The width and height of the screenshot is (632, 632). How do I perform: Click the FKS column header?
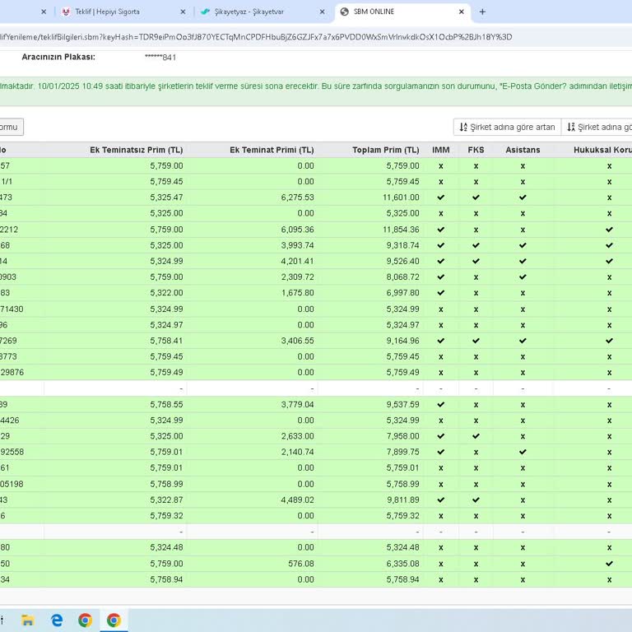[x=476, y=150]
